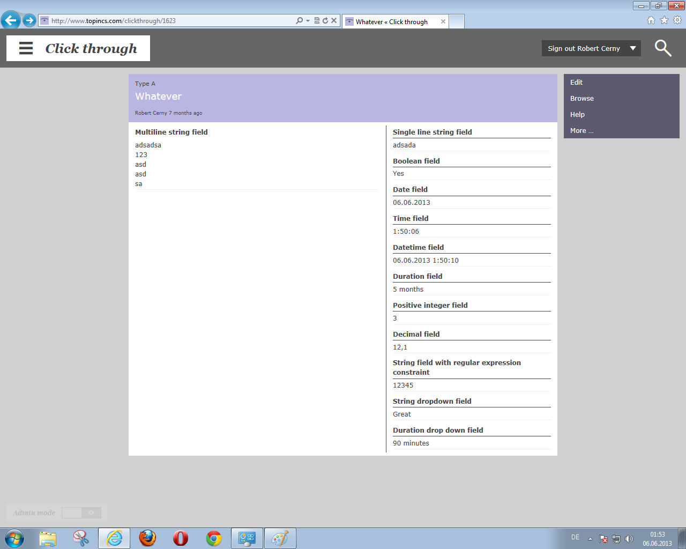Open the favorites star icon
Screen dimensions: 686x549
click(664, 20)
